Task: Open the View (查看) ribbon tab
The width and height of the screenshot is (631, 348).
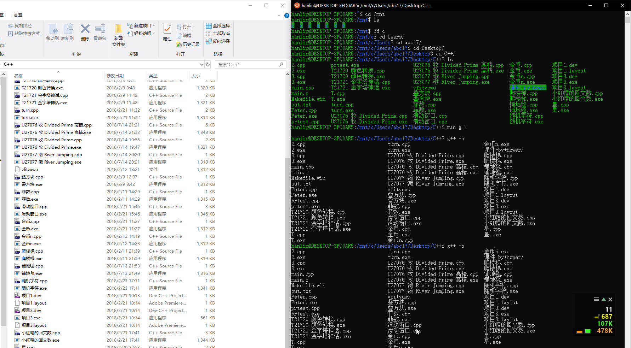Action: (18, 16)
